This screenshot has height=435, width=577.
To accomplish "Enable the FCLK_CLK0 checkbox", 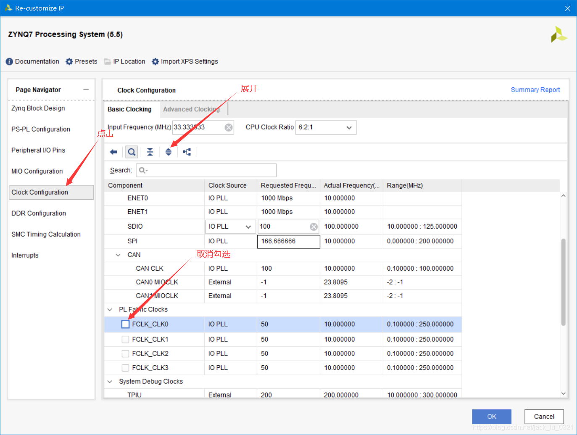I will pos(125,324).
